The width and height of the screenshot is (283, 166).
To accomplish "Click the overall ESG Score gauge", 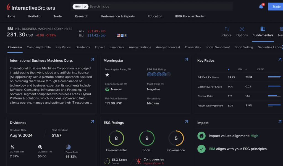I will (107, 161).
